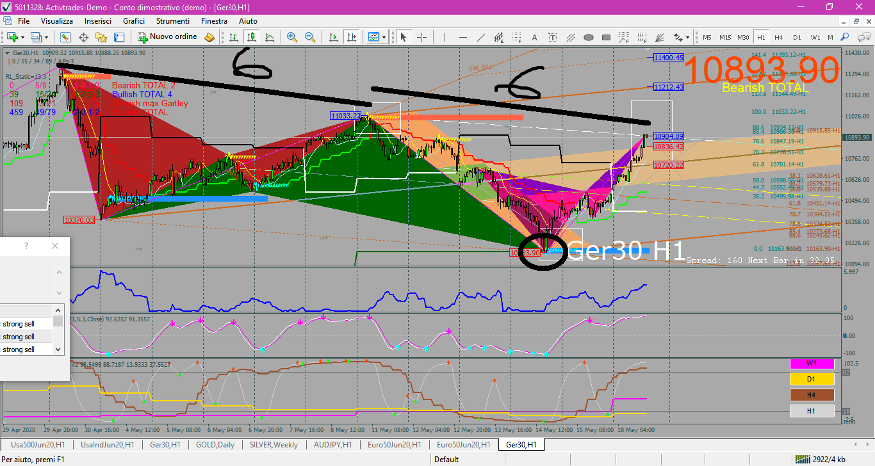
Task: Switch to the SILVER,Weekly chart tab
Action: coord(274,444)
